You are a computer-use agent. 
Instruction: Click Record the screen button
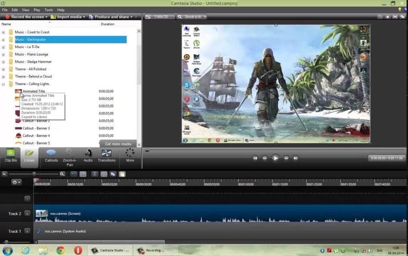[24, 17]
